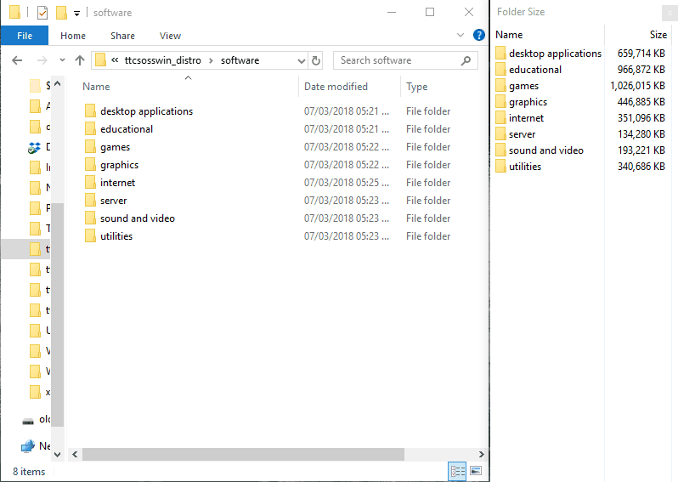Viewport: 678px width, 482px height.
Task: Open the Explorer help question mark icon
Action: tap(480, 36)
